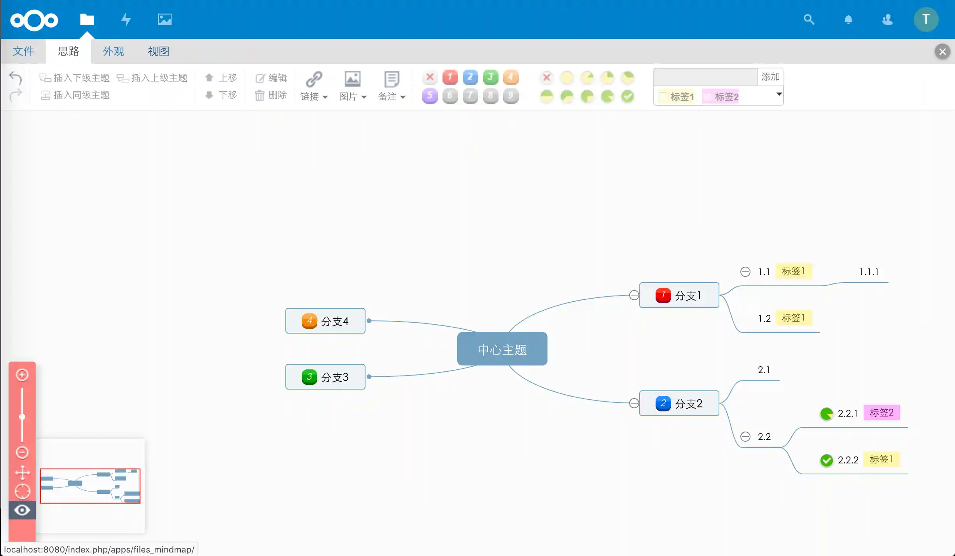This screenshot has width=955, height=556.
Task: Toggle the minimap eye icon
Action: [x=22, y=510]
